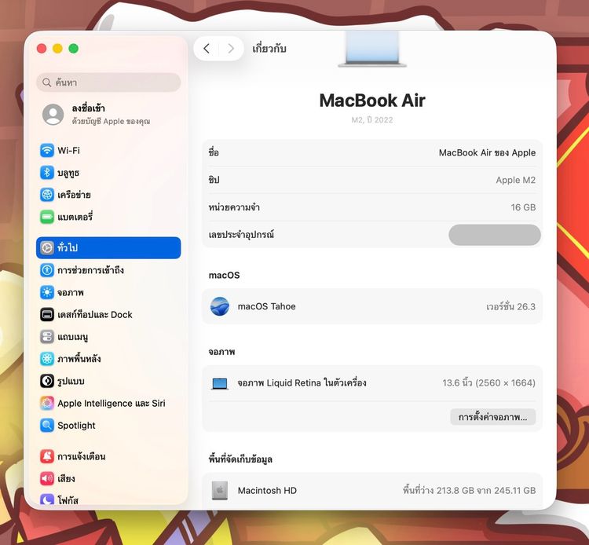The height and width of the screenshot is (545, 589).
Task: Open Desktop and Dock settings (เดสก์ท็อปและ Dock)
Action: tap(108, 314)
